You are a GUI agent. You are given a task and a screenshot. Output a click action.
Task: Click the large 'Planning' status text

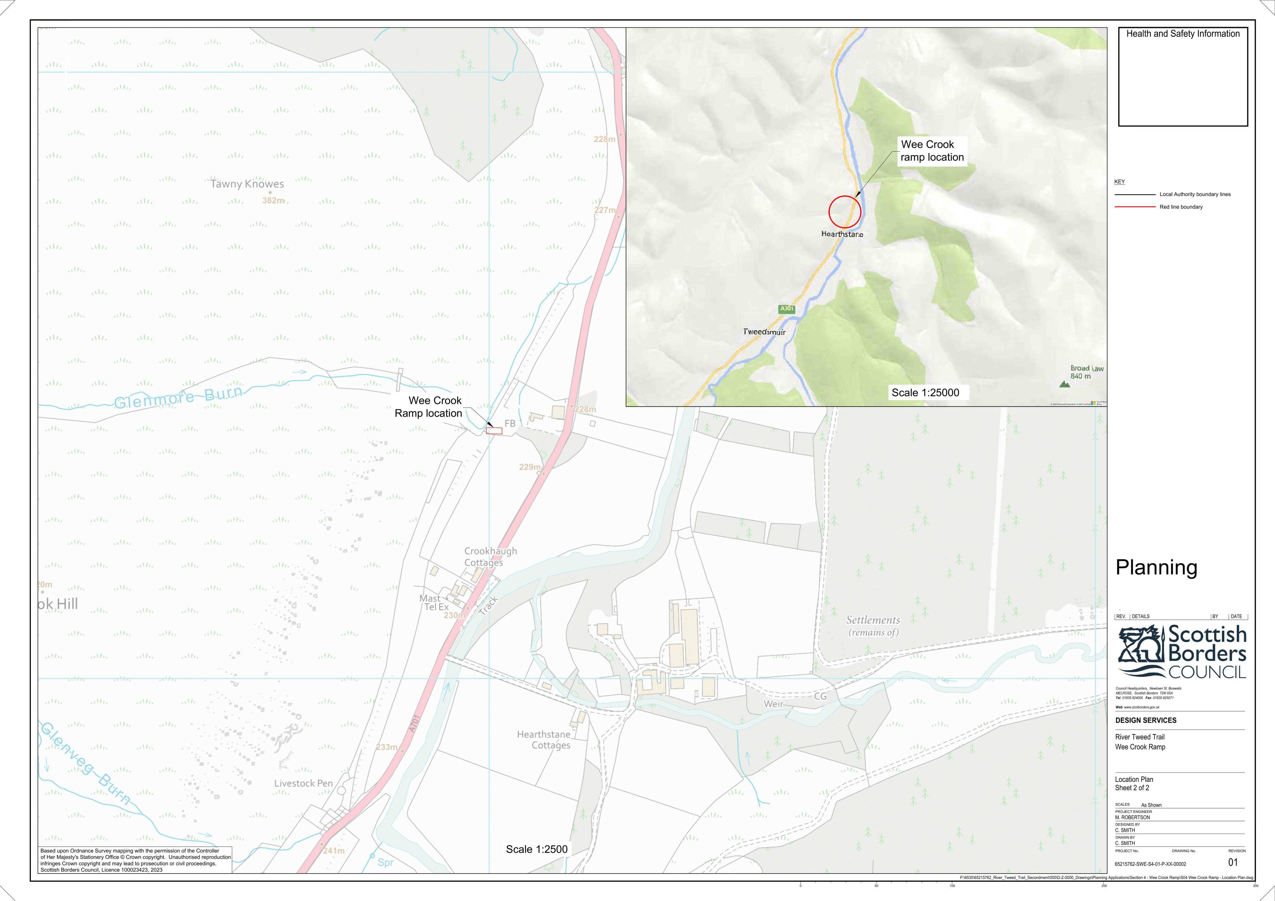(1156, 568)
